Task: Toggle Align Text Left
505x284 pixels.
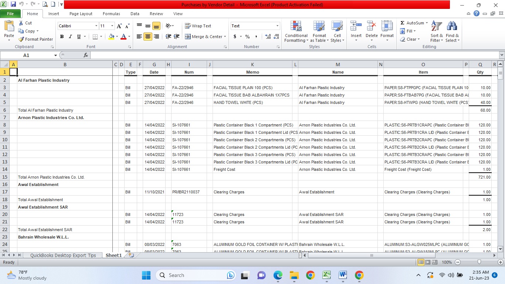Action: (139, 37)
